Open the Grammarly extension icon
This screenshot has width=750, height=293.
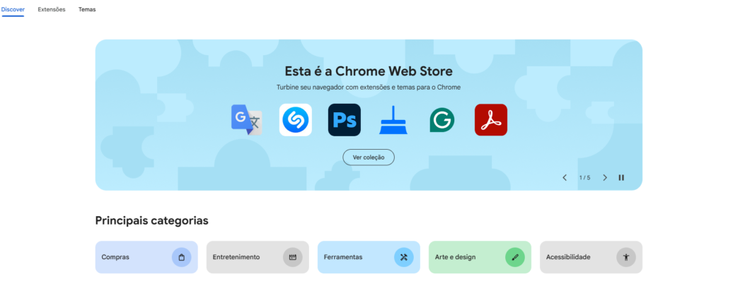click(x=442, y=120)
